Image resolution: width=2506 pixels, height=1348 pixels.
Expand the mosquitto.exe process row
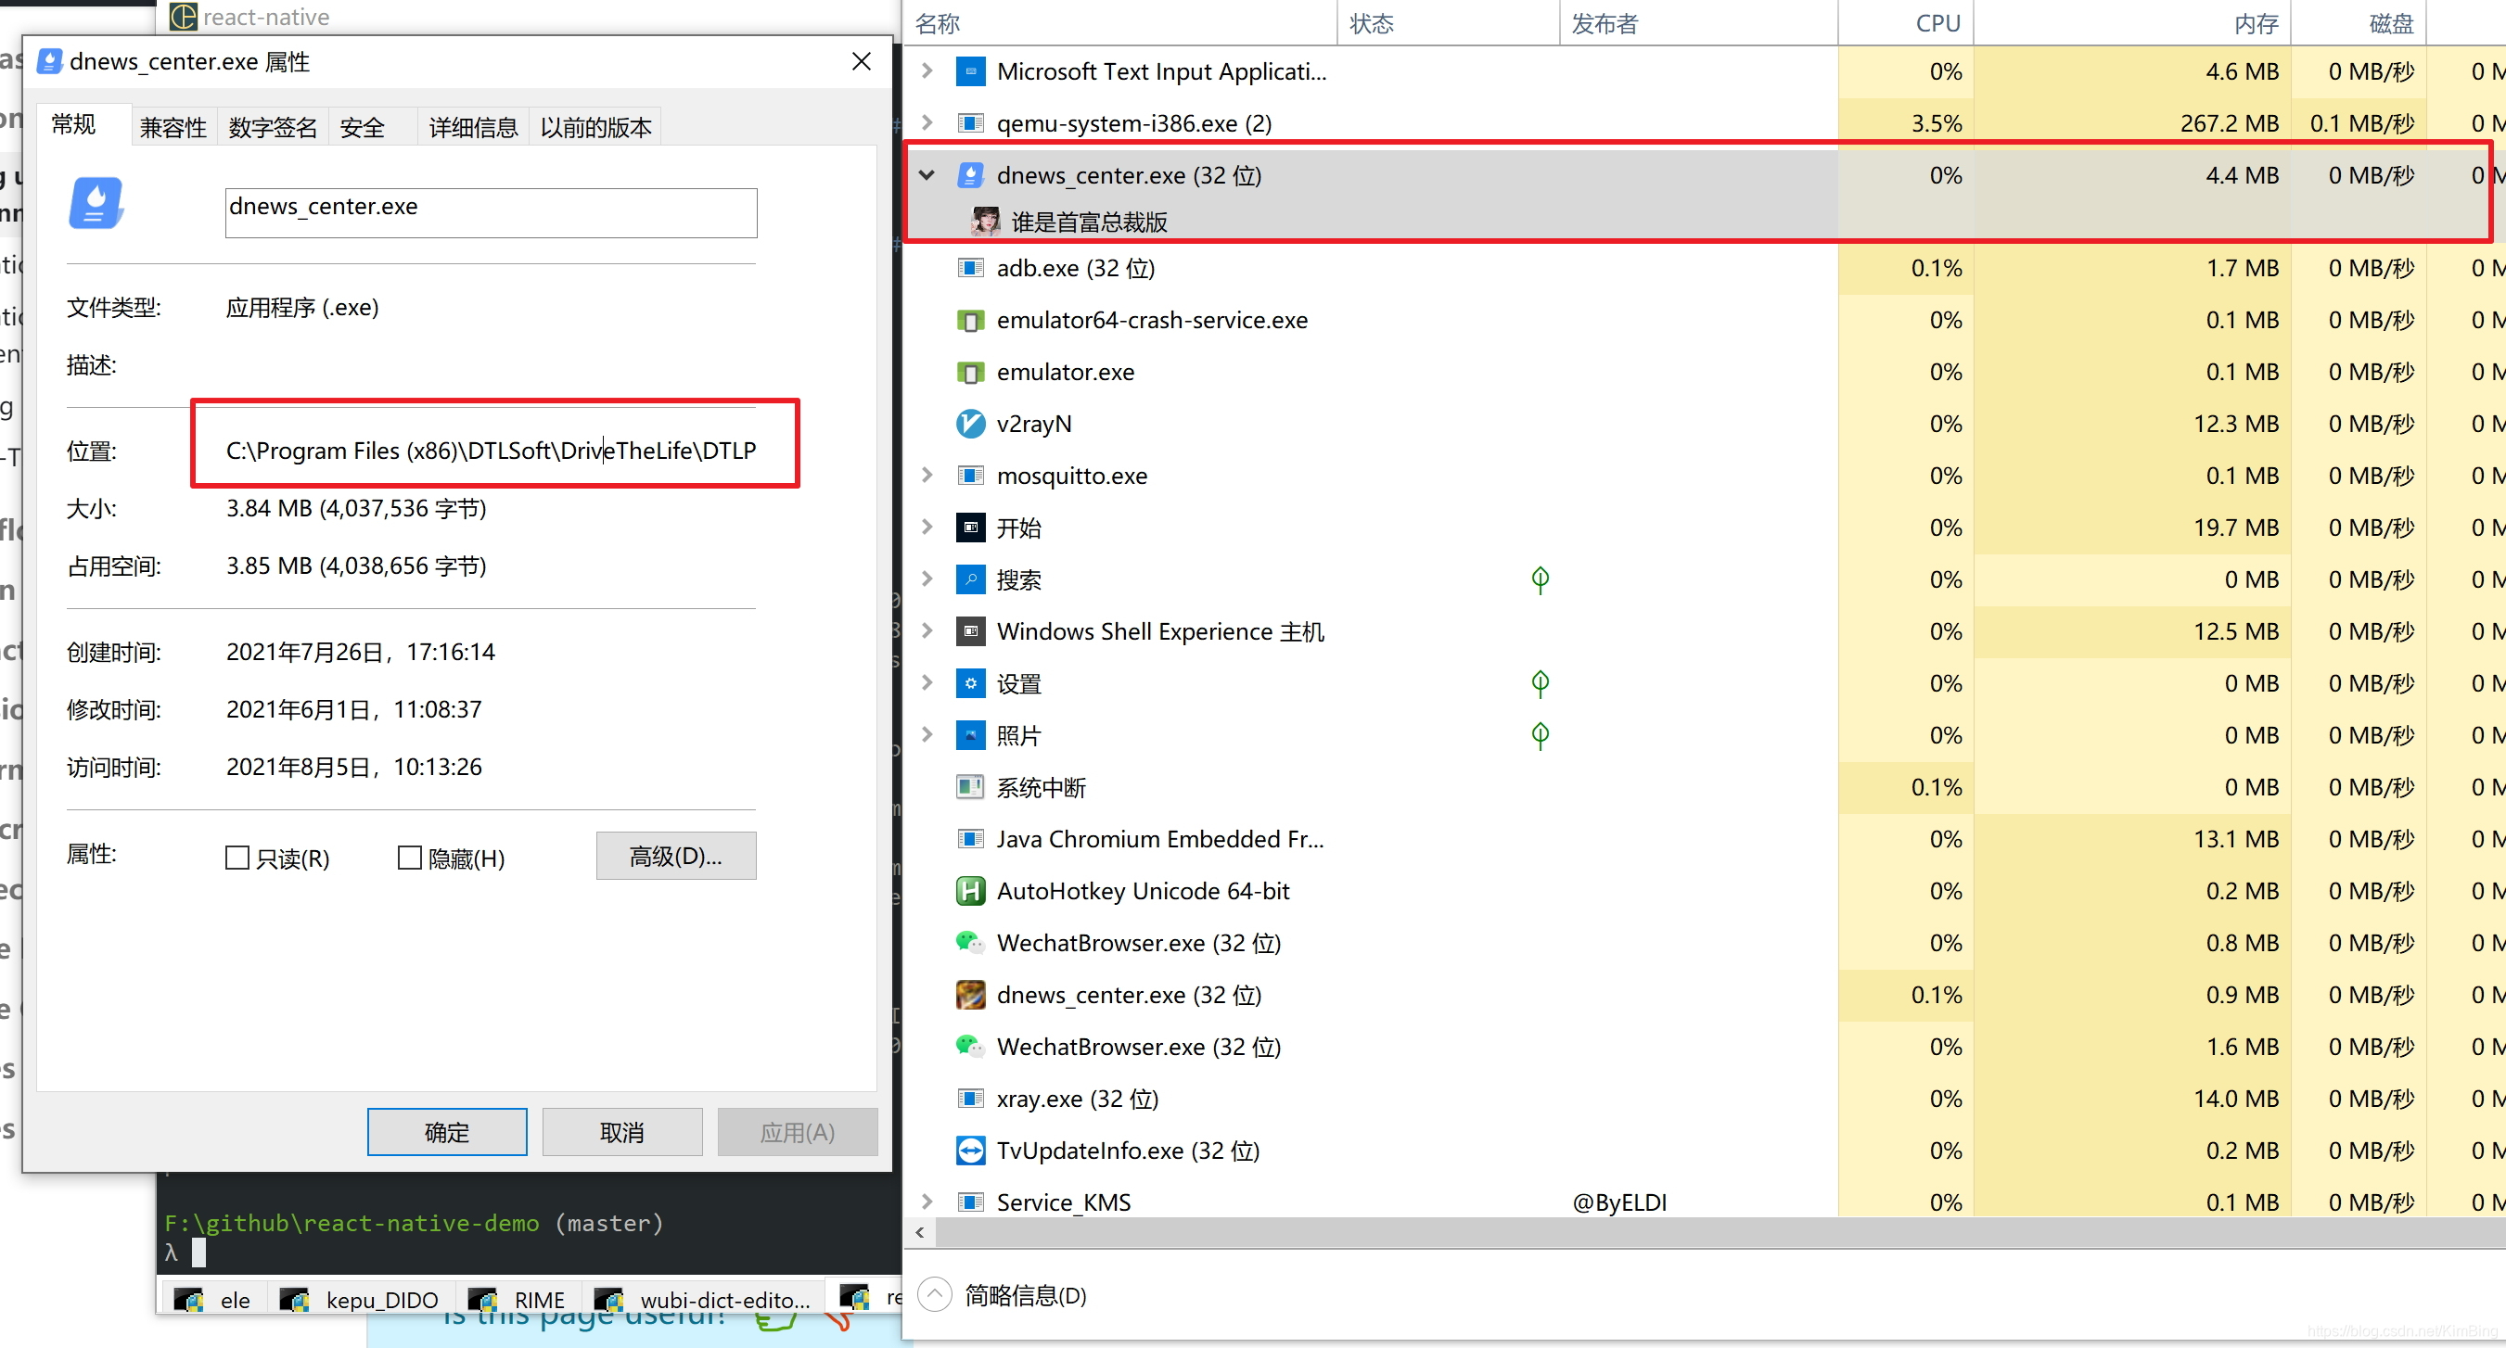coord(927,476)
